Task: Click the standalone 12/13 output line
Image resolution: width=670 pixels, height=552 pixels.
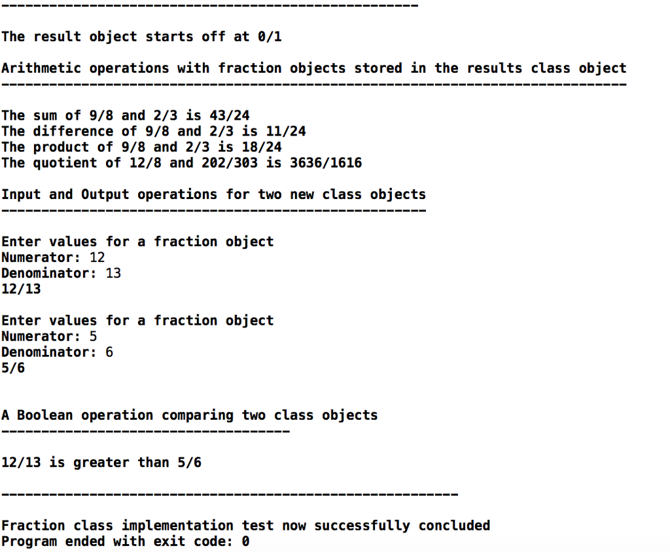Action: [21, 289]
